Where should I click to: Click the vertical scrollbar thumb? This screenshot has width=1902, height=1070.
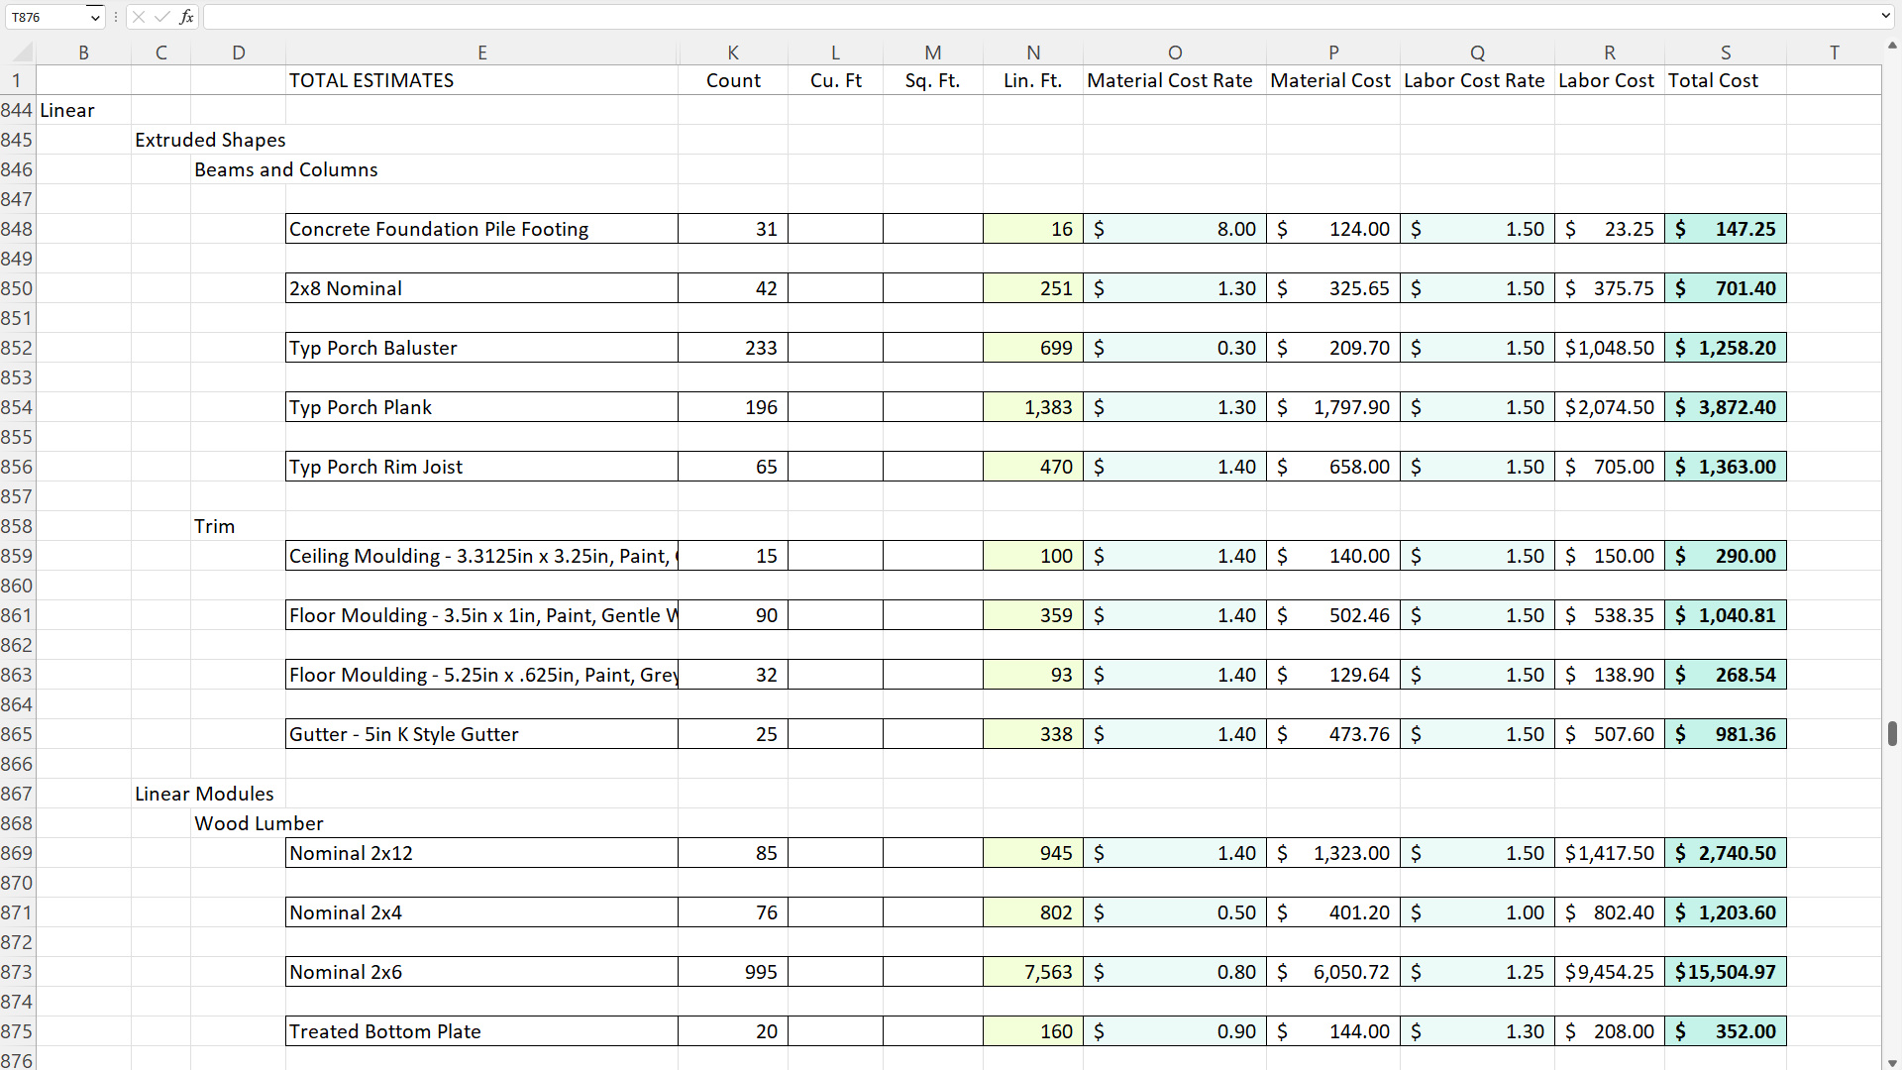[x=1891, y=734]
